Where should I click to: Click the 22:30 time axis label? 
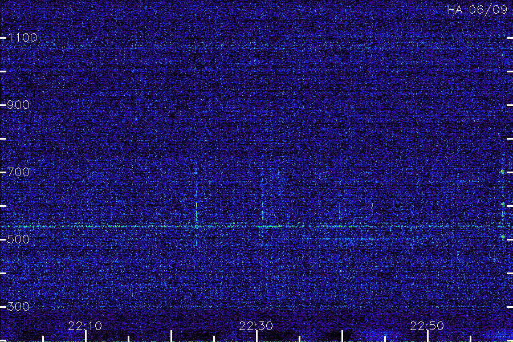(256, 326)
